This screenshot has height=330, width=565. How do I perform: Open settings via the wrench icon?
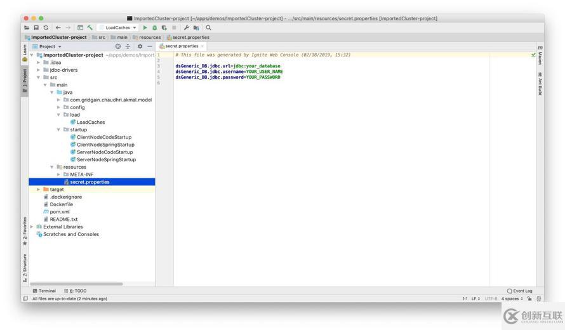pyautogui.click(x=186, y=28)
